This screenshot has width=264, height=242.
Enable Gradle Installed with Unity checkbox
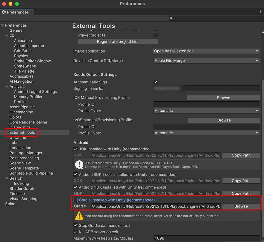(75, 200)
